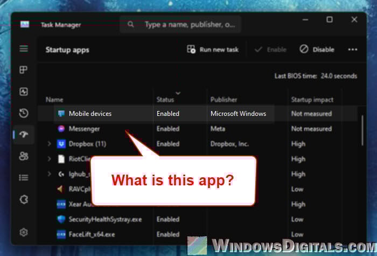Viewport: 377px width, 256px height.
Task: Open Task Manager settings gear
Action: [24, 232]
